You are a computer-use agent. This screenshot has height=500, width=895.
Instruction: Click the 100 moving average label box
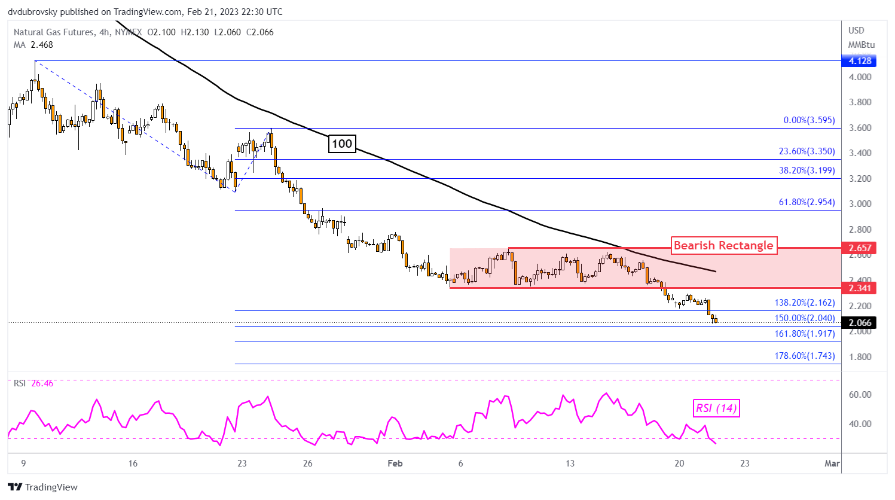342,144
